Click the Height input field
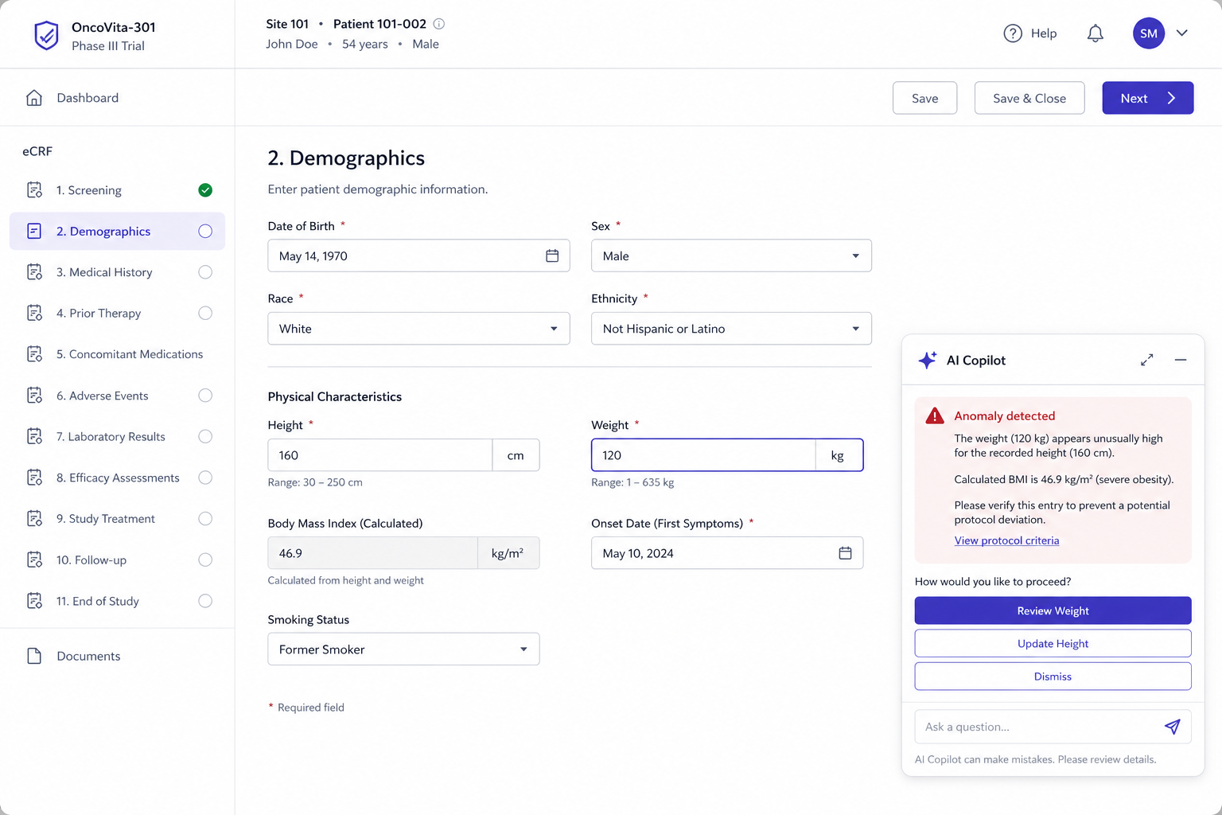The image size is (1222, 815). tap(380, 455)
